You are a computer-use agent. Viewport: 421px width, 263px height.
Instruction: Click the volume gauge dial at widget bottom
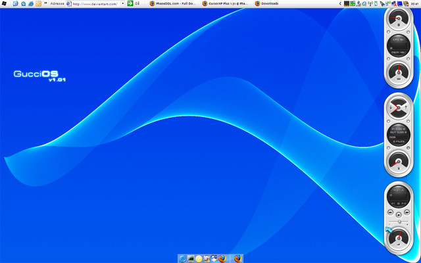[x=399, y=238]
